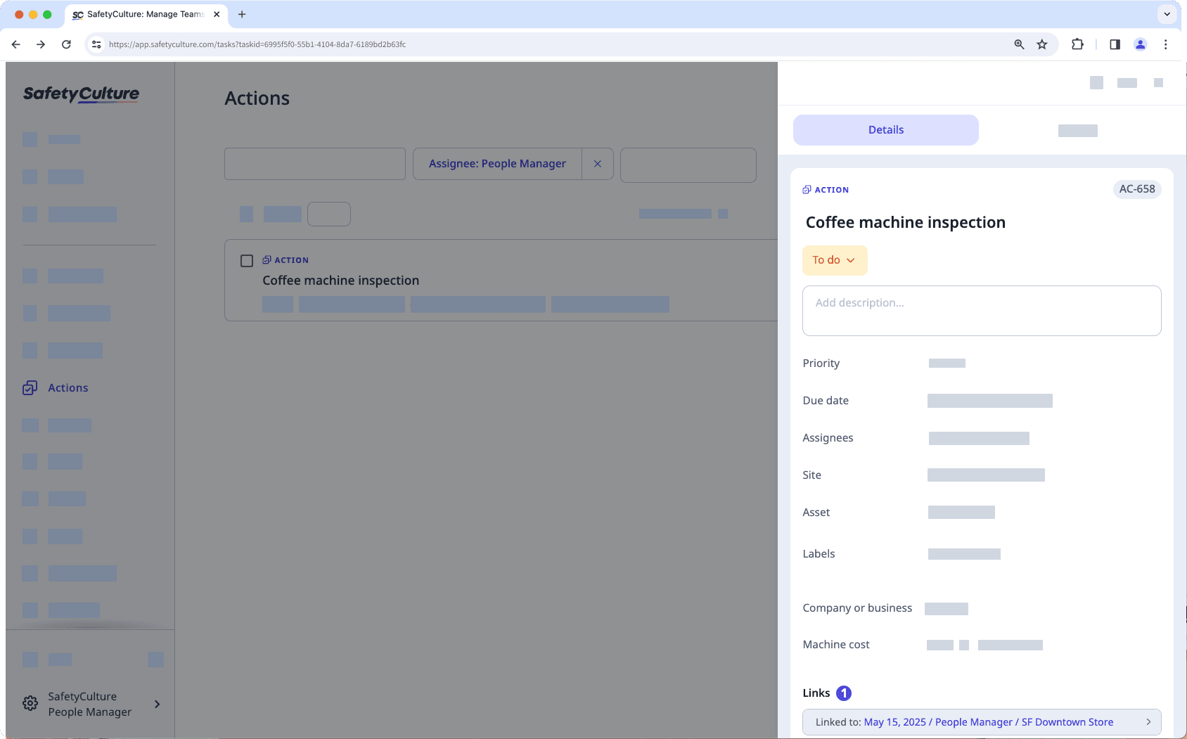
Task: Click the browser profile avatar icon
Action: [1141, 44]
